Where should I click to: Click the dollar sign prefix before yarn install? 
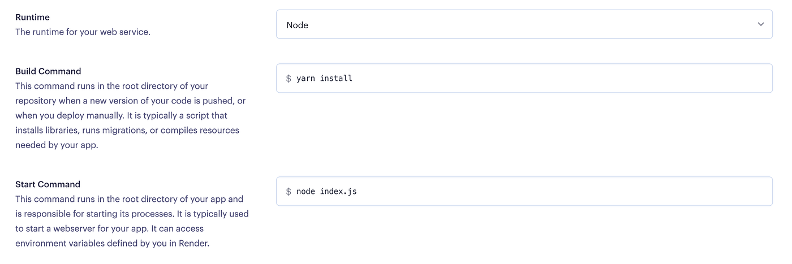[x=289, y=79]
